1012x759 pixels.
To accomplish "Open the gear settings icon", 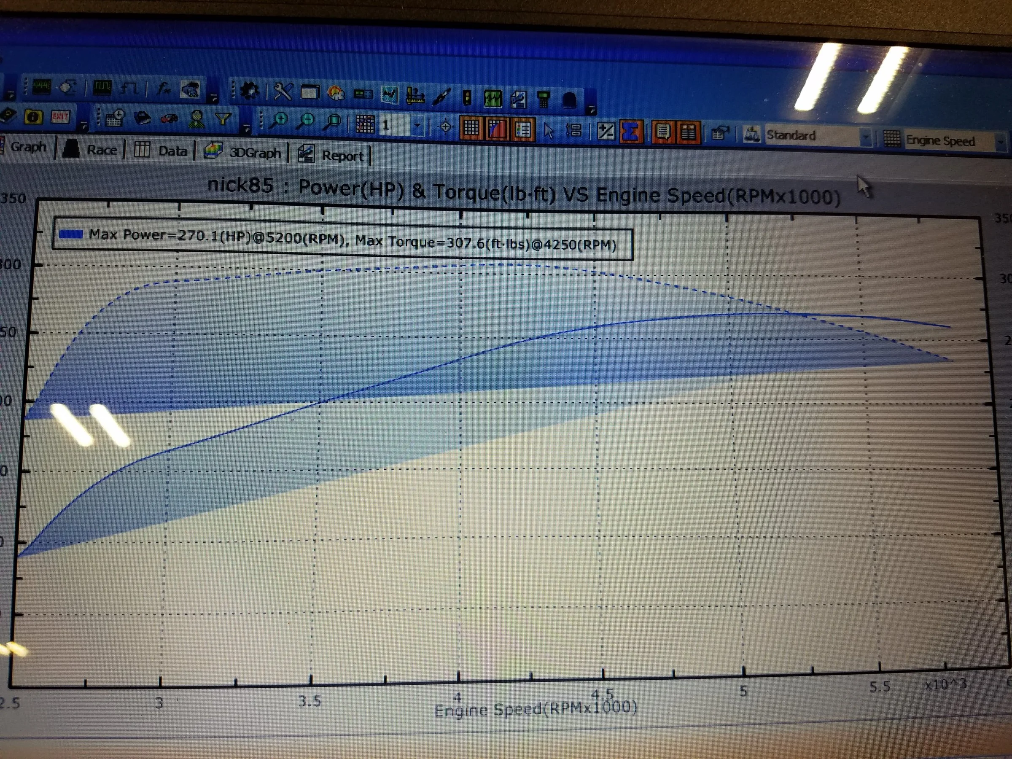I will 250,91.
